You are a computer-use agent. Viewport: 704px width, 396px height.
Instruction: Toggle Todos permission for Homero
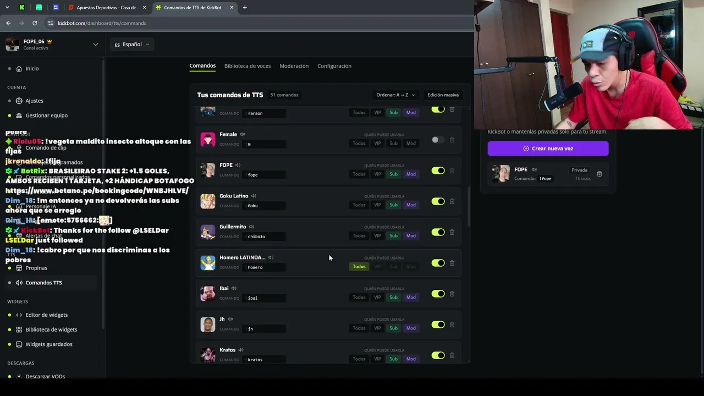coord(359,267)
